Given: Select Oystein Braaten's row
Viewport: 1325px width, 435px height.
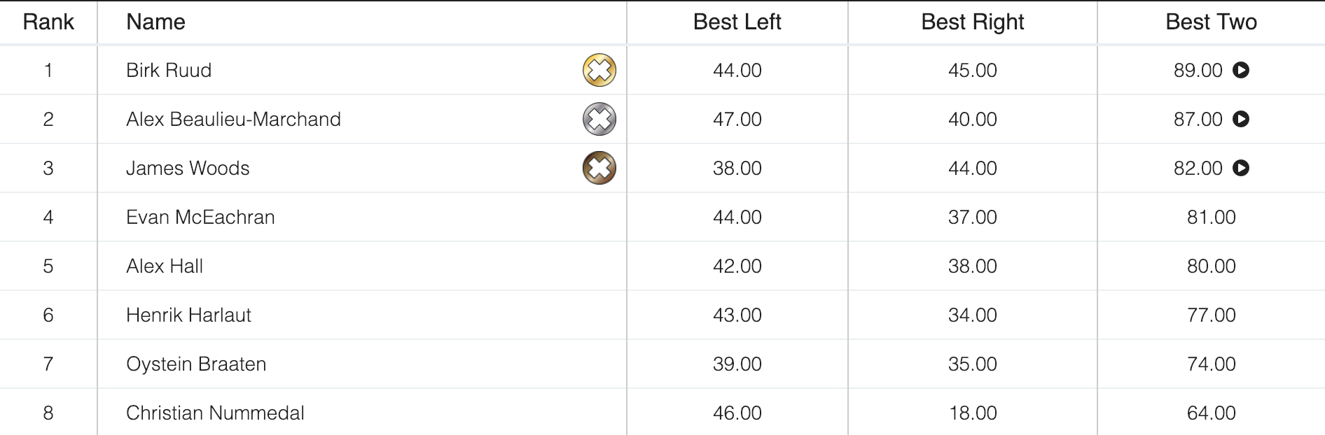Looking at the screenshot, I should pyautogui.click(x=196, y=364).
